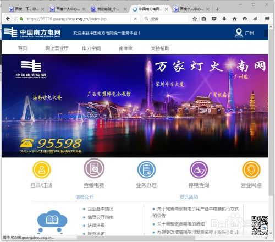This screenshot has height=242, width=275.
Task: Stop loading with the X in the address bar
Action: pyautogui.click(x=135, y=19)
